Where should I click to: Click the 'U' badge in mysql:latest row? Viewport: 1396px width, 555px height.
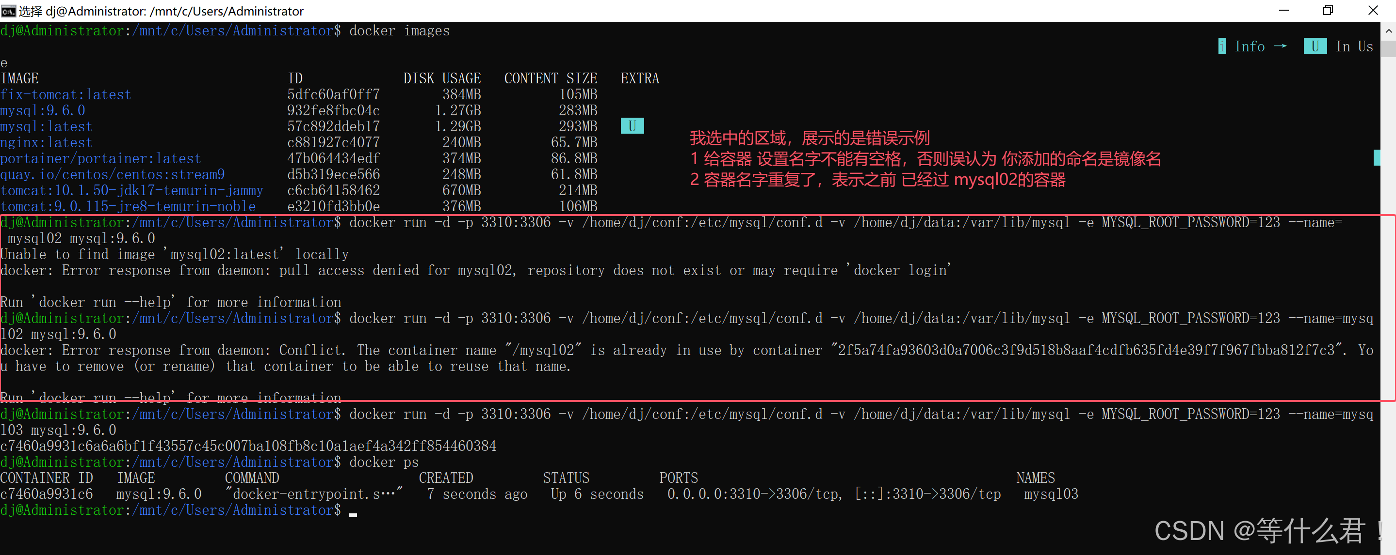632,126
